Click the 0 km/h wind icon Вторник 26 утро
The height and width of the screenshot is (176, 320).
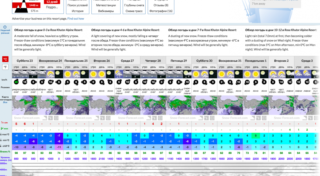(93, 82)
